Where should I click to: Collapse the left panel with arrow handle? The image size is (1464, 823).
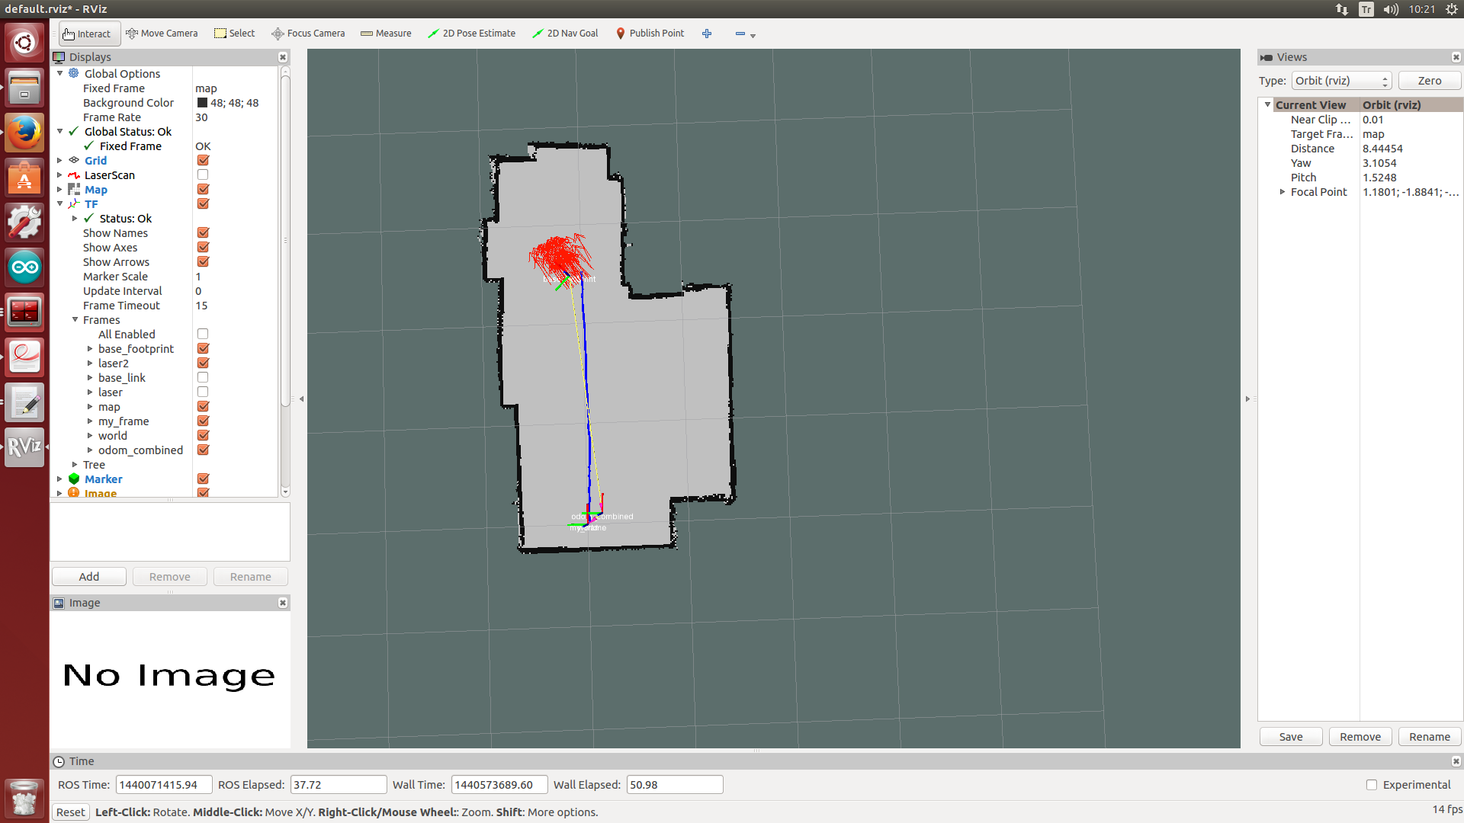pos(301,399)
